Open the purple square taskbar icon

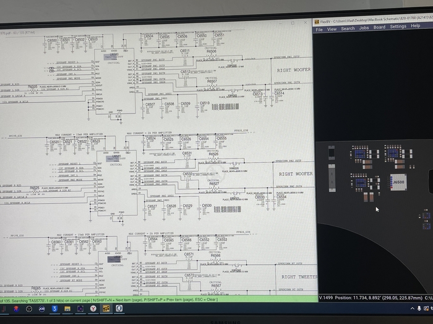tap(80, 309)
